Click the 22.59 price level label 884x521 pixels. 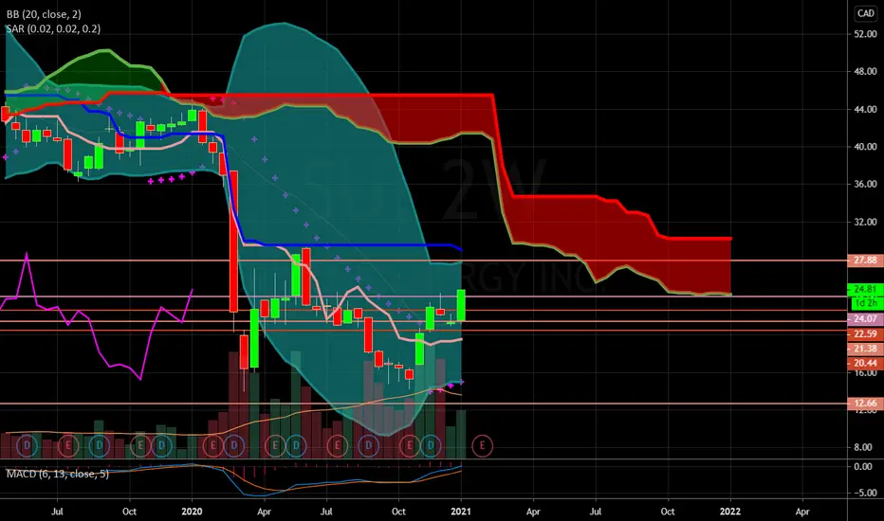[x=865, y=334]
